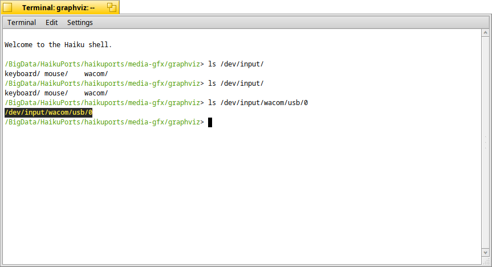This screenshot has width=492, height=267.
Task: Click the zoom button in the title tab
Action: (111, 7)
